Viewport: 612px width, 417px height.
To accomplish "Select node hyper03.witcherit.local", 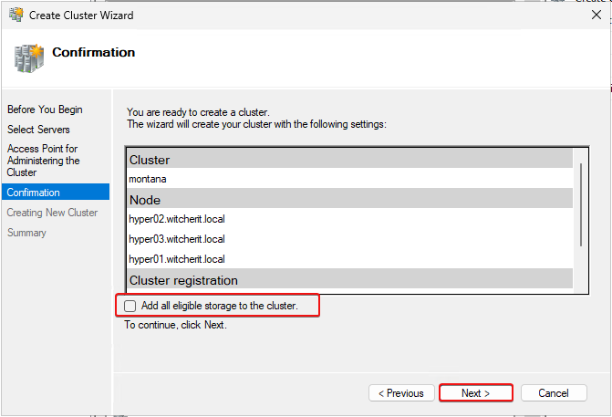I will (x=177, y=238).
